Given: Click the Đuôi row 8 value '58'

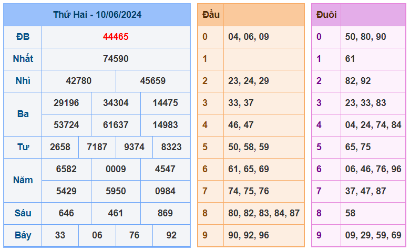Looking at the screenshot, I should tap(350, 213).
